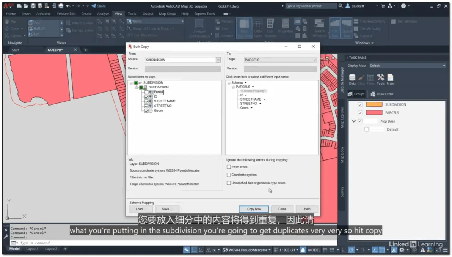Image resolution: width=452 pixels, height=257 pixels.
Task: Click the Groups button in Task Pane
Action: pos(356,94)
